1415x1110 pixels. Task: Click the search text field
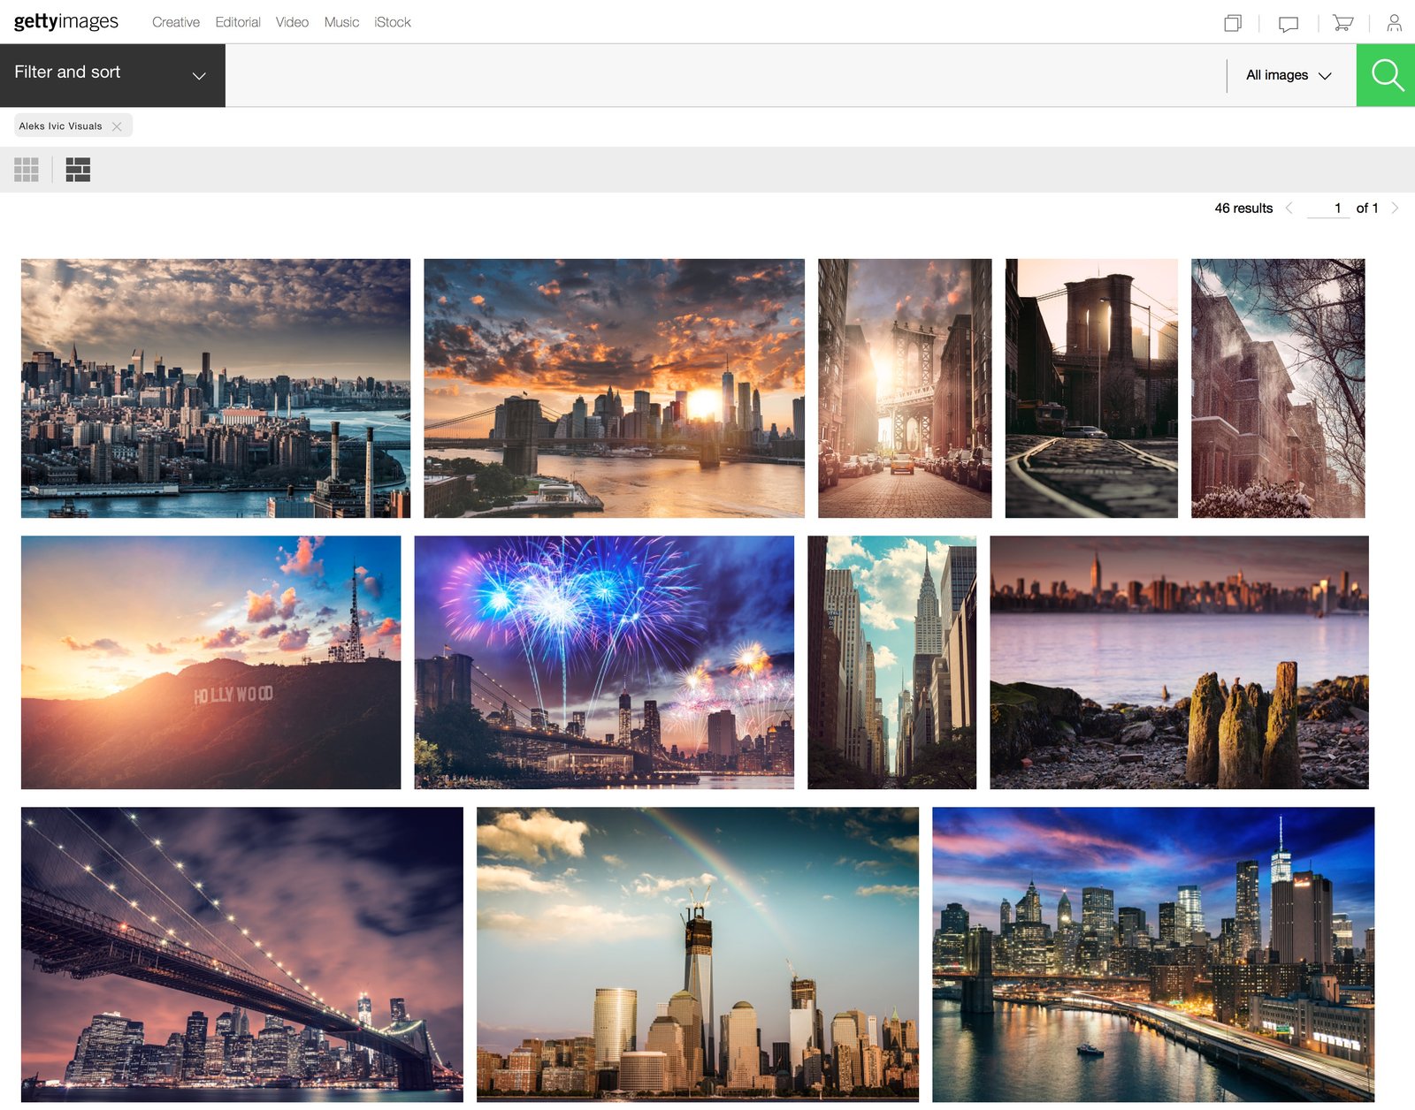click(725, 75)
